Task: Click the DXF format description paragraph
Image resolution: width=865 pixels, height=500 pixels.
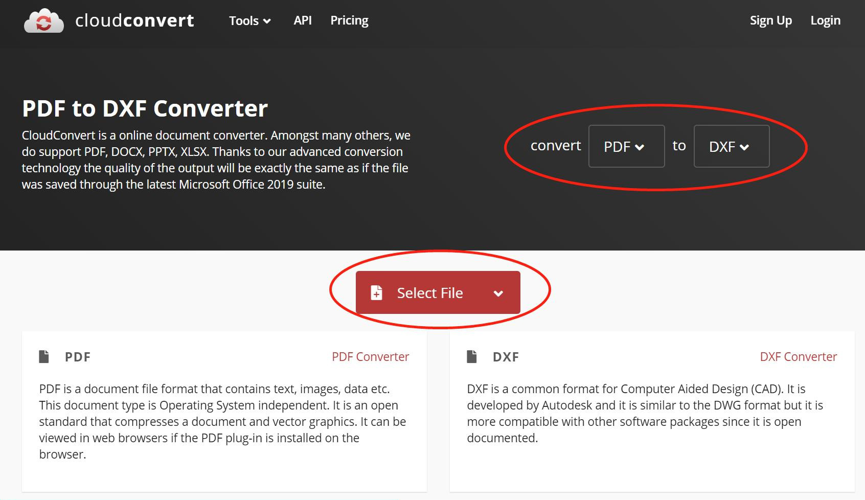Action: [x=644, y=413]
